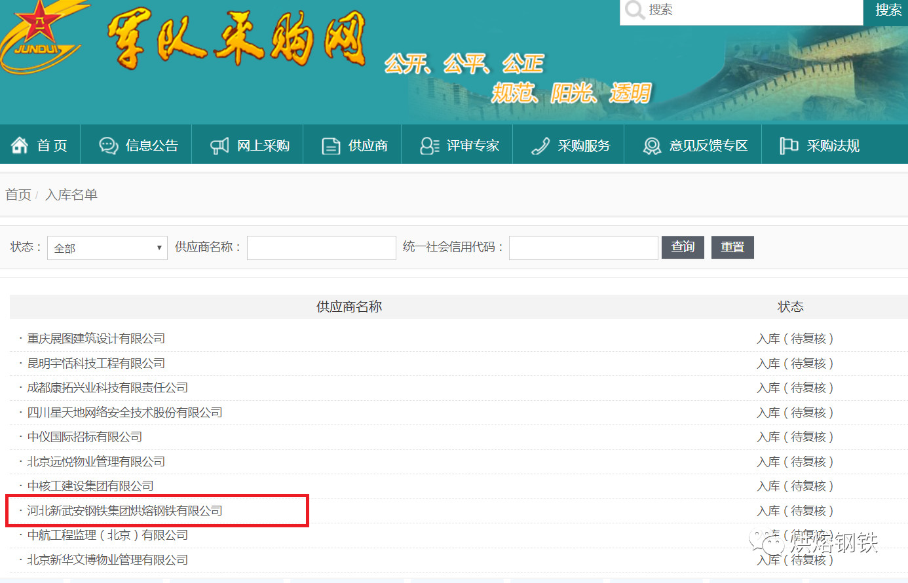Click 入库（待复核）status for 成都康拓兴业科技有限责任公司
The width and height of the screenshot is (908, 583).
(x=795, y=388)
